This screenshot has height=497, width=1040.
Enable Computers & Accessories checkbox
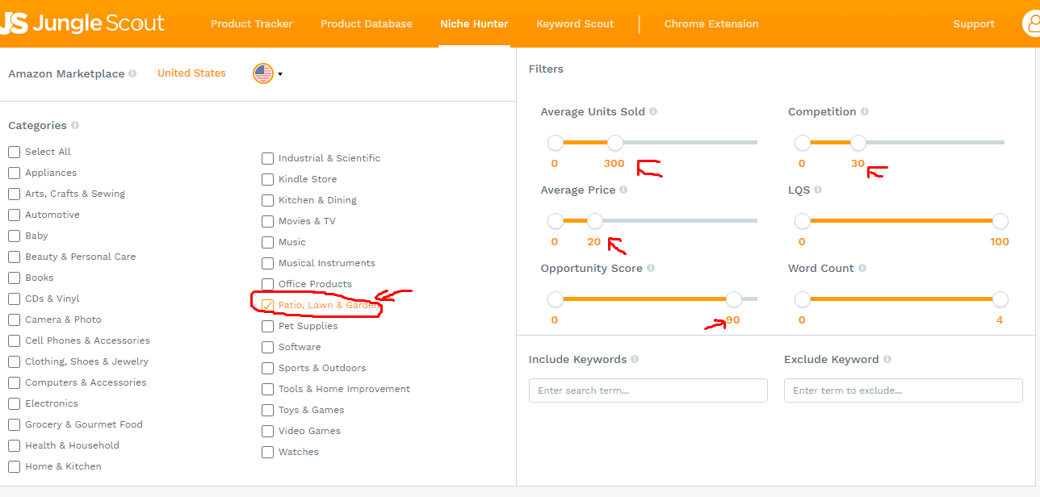tap(15, 382)
